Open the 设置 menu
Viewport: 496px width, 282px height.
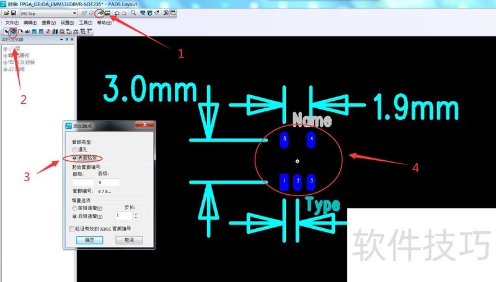[x=67, y=22]
